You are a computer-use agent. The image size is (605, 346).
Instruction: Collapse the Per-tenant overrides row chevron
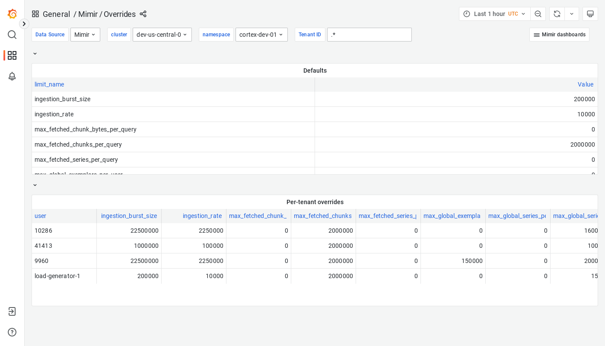35,185
